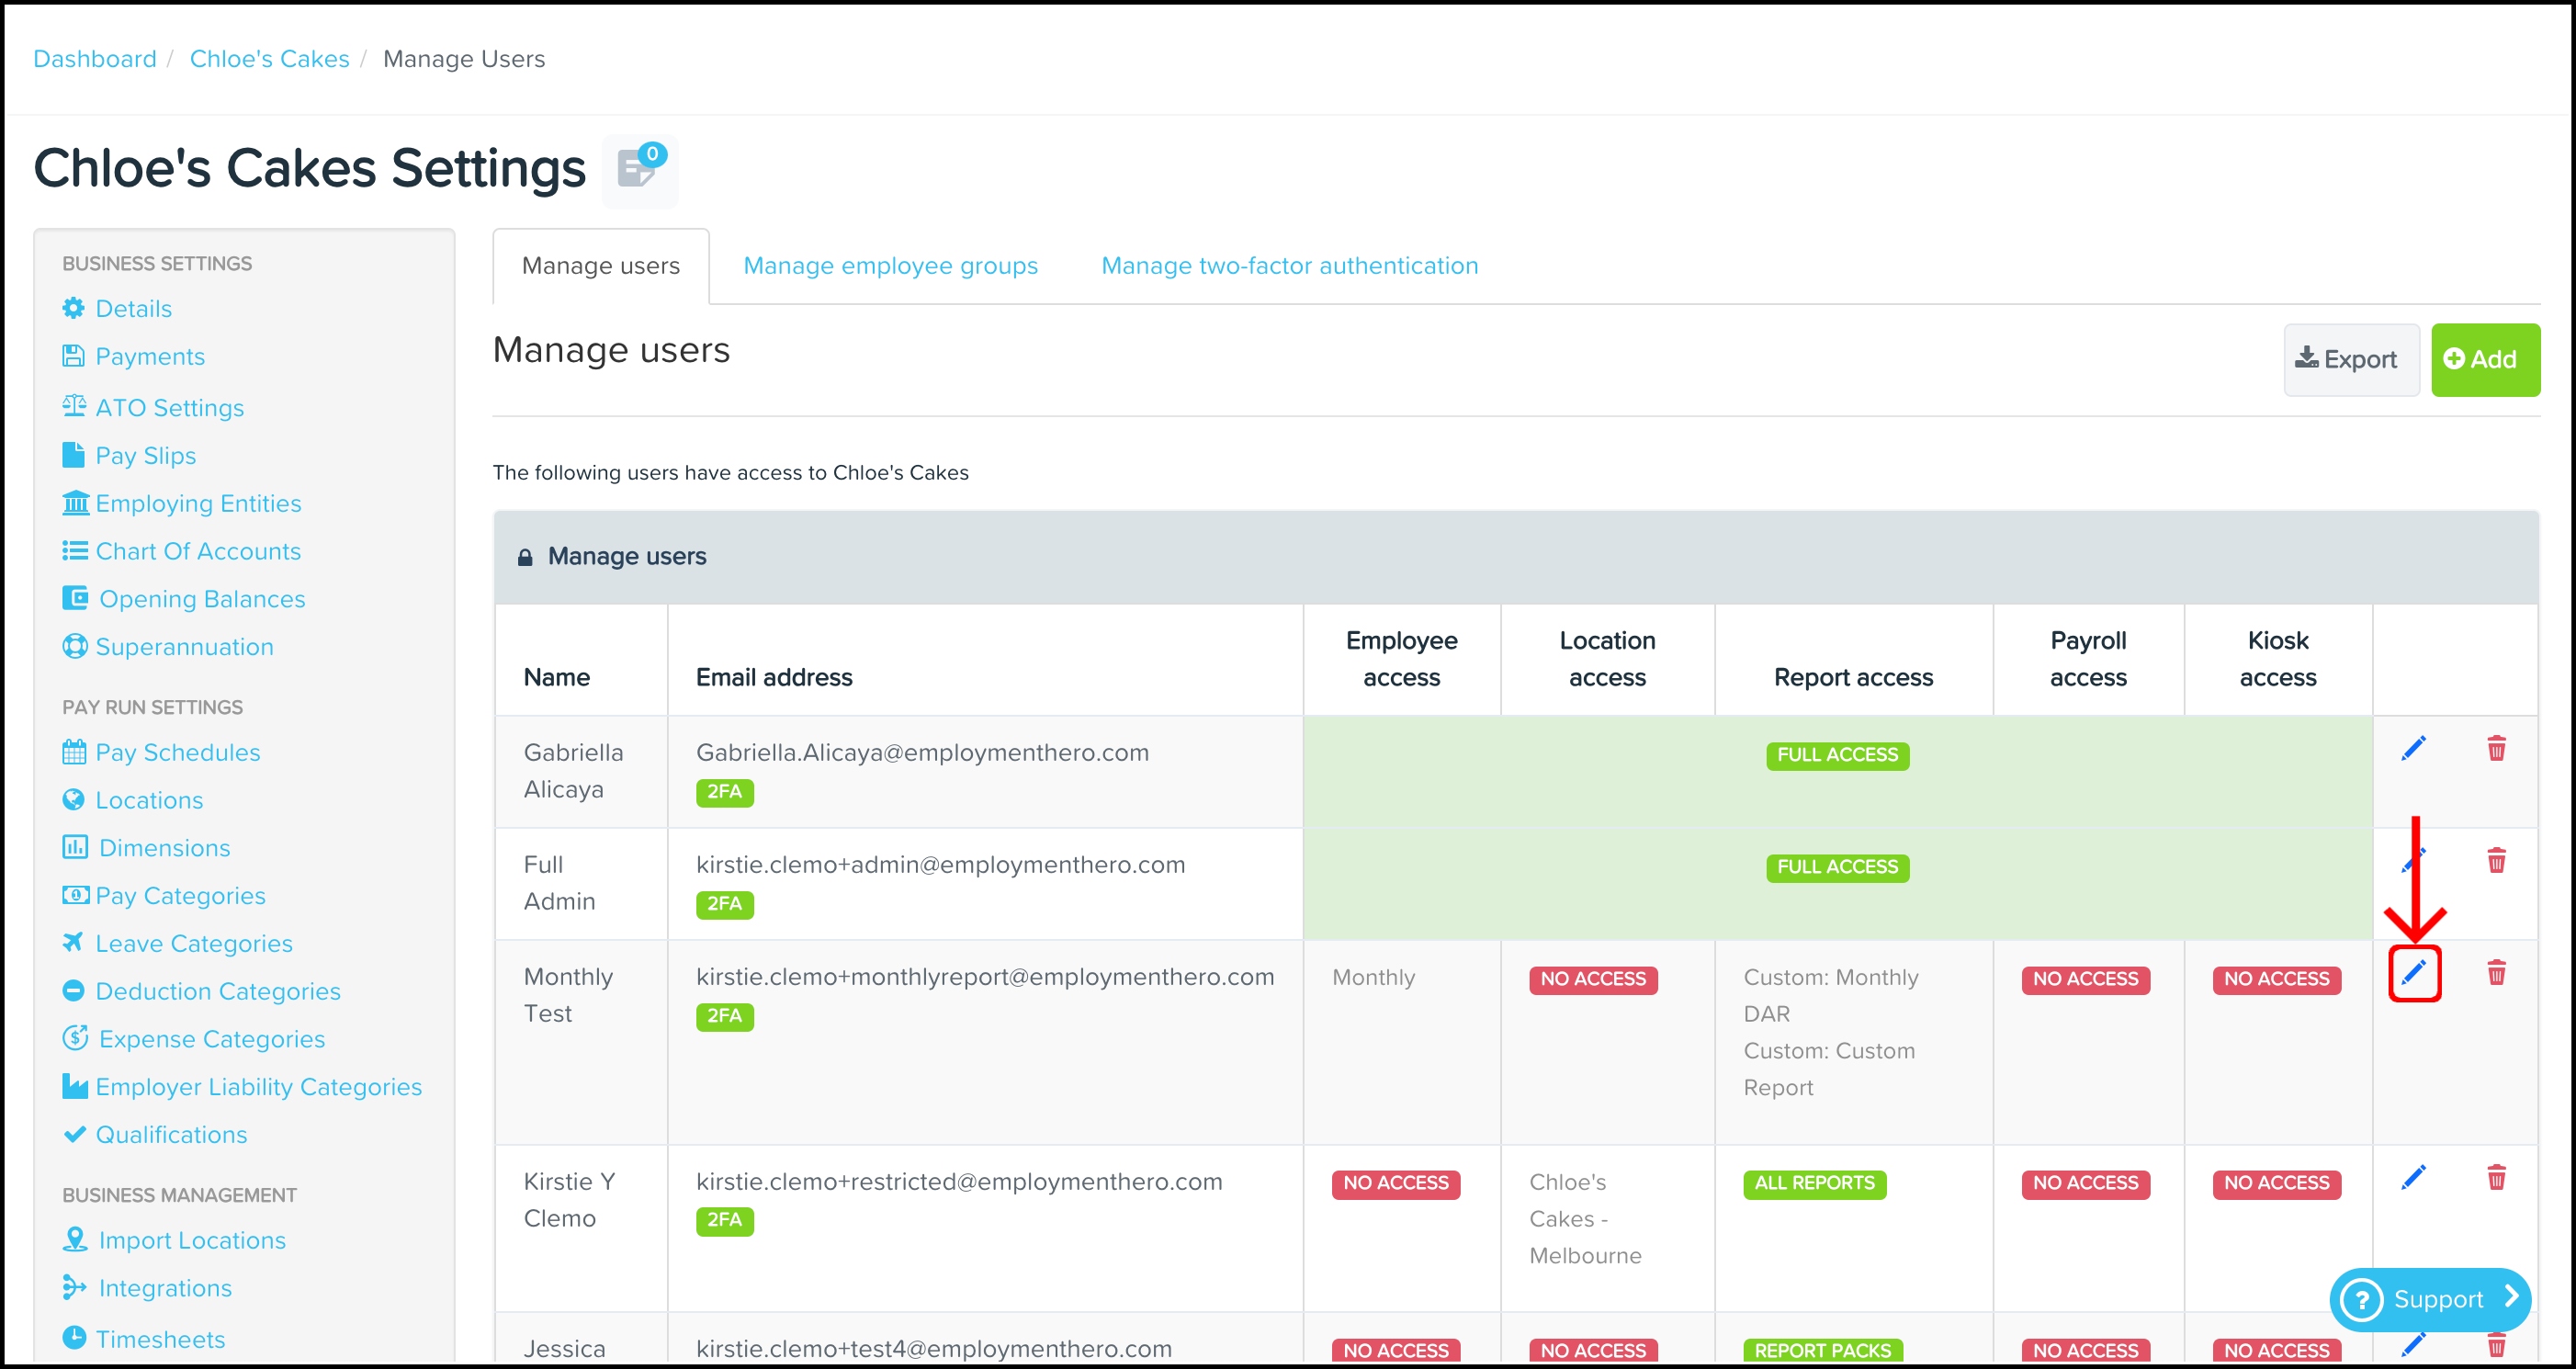Open Chloe's Cakes breadcrumb link
Screen dimensions: 2576x1369
[x=269, y=59]
